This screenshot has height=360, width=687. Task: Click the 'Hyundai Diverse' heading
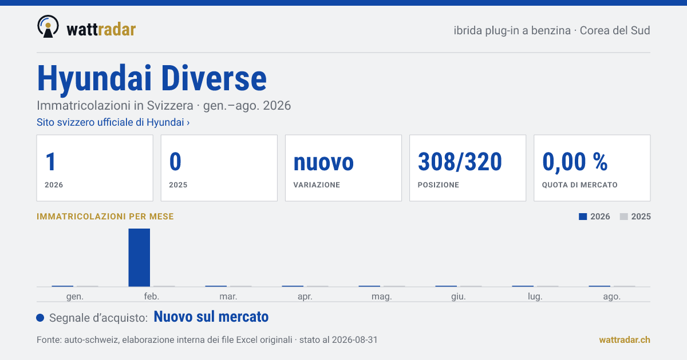(x=152, y=78)
